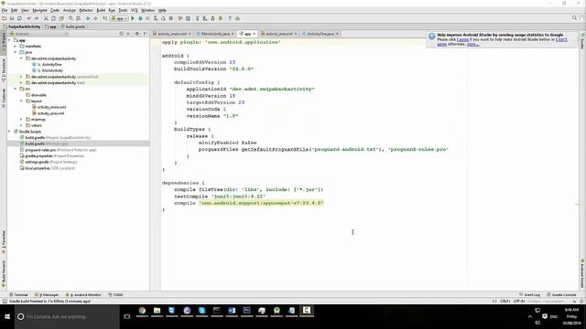Expand the mipmap folder
Screen dimensions: 586x329
21,120
